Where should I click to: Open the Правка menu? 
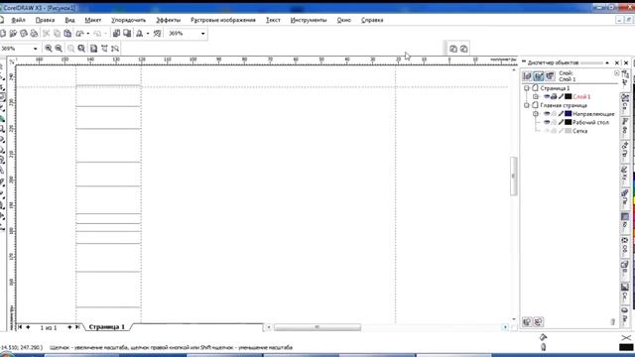tap(45, 20)
